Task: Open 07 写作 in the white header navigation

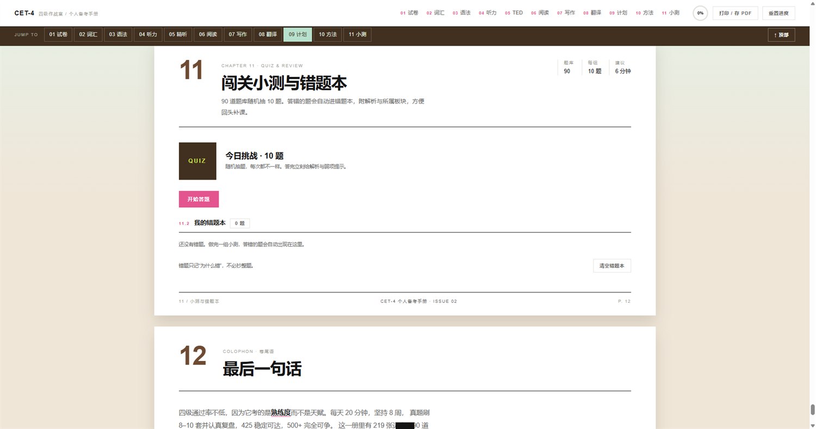Action: point(566,13)
